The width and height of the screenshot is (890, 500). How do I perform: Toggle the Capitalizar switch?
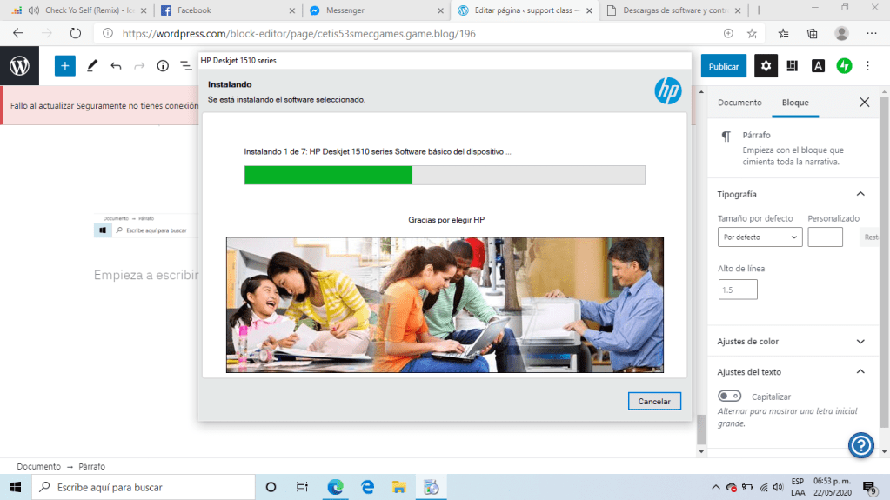pyautogui.click(x=729, y=397)
